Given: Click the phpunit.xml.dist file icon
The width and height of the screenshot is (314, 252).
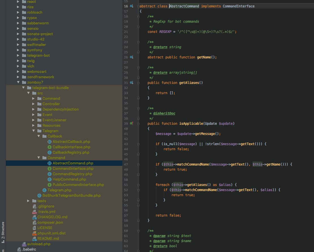Looking at the screenshot, I should (x=34, y=233).
